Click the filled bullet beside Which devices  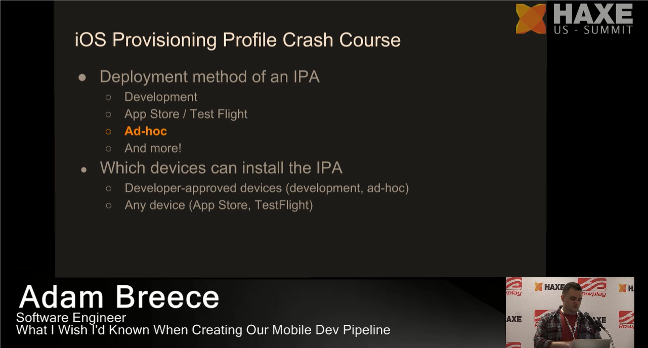[84, 169]
